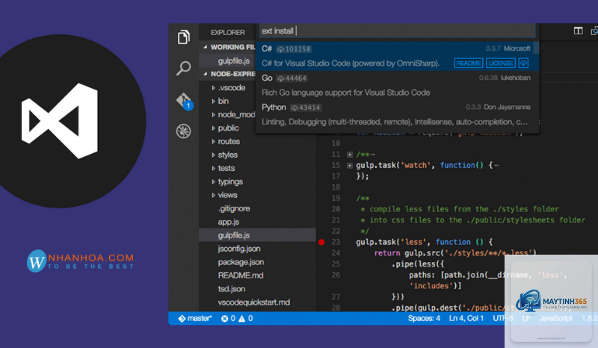Viewport: 598px width, 348px height.
Task: Open the README button for C# extension
Action: click(469, 63)
